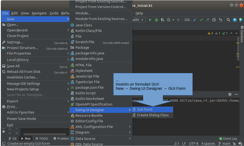
Task: Select Kotlin Worksheet entry
Action: coord(101,99)
